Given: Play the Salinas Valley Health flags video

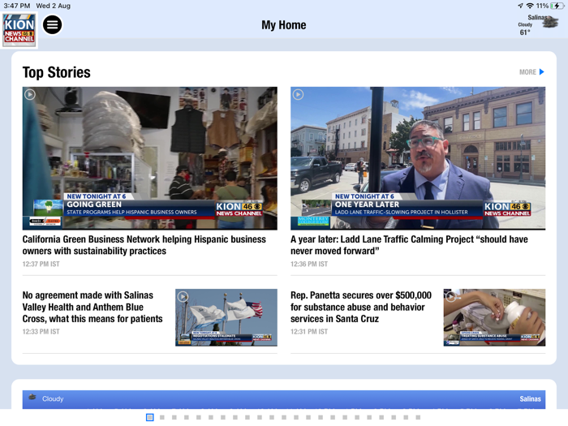Looking at the screenshot, I should pyautogui.click(x=183, y=297).
